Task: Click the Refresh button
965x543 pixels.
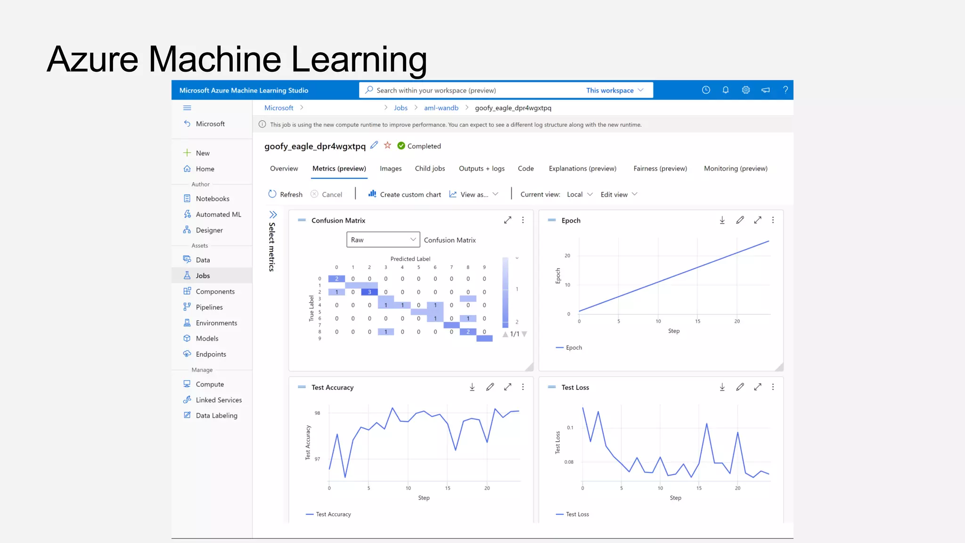Action: pyautogui.click(x=285, y=194)
